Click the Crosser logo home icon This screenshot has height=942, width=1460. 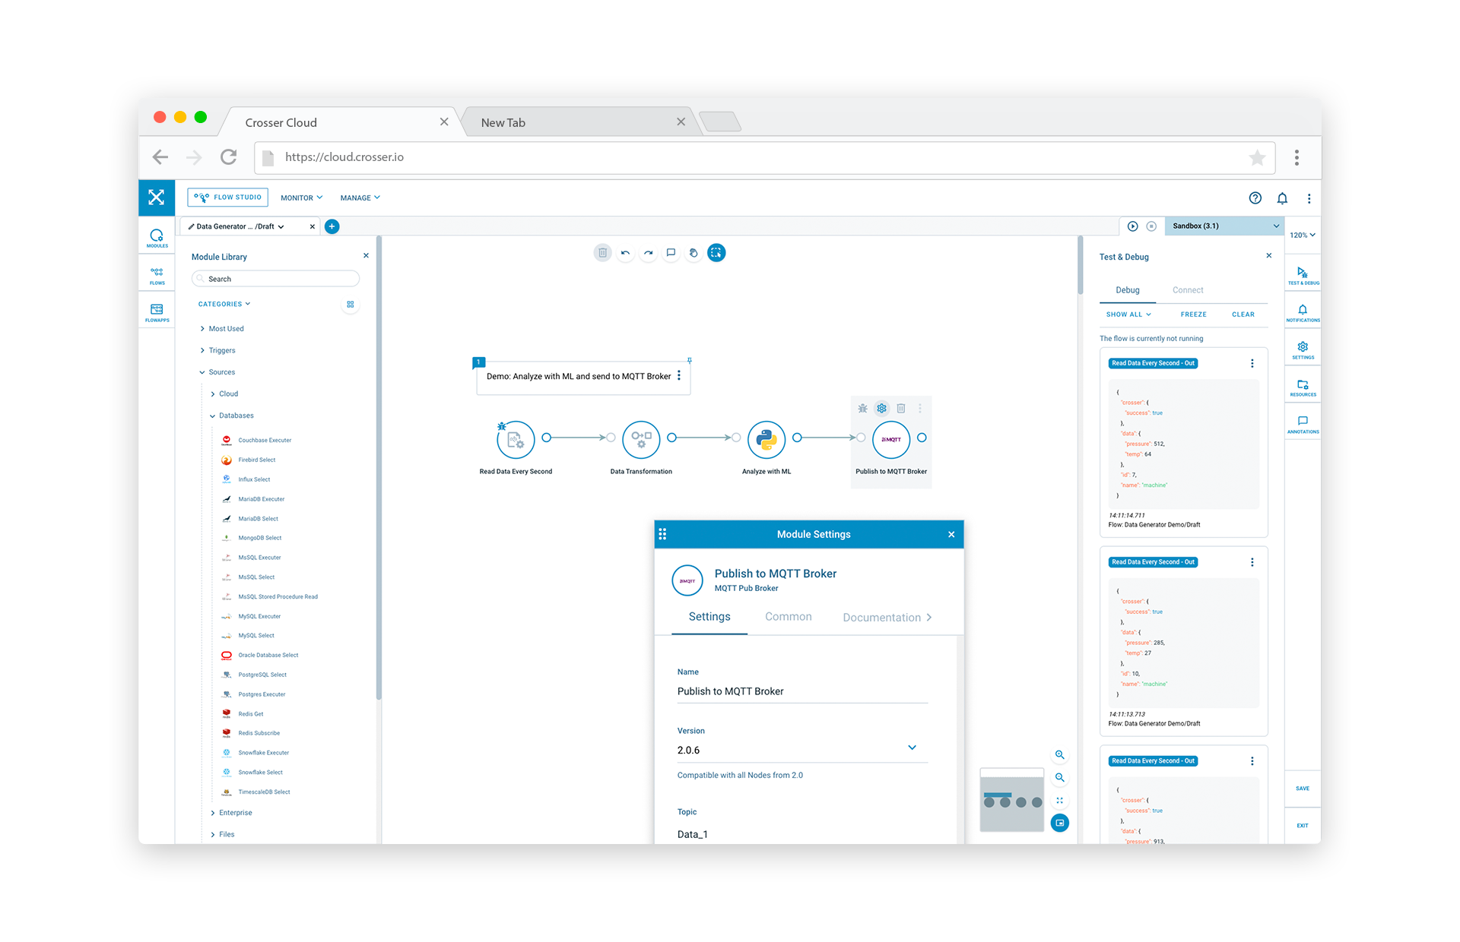pos(157,198)
